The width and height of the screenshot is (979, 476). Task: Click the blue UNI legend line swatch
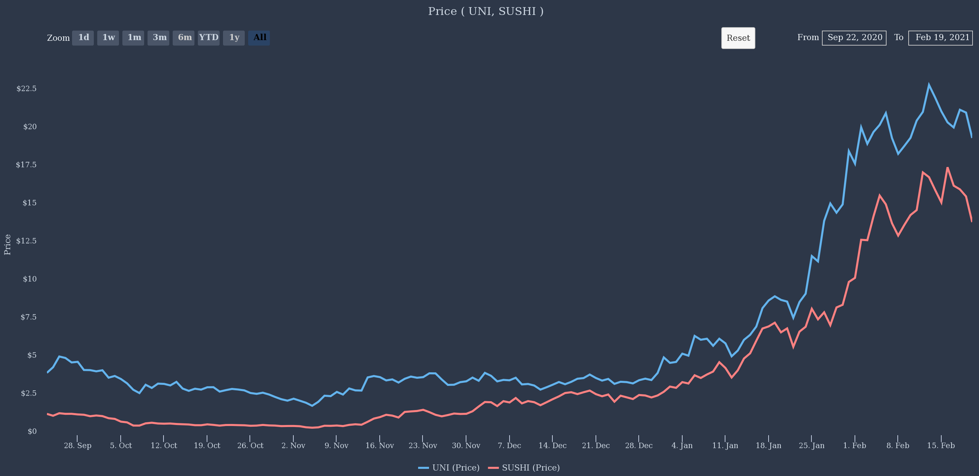click(x=423, y=468)
